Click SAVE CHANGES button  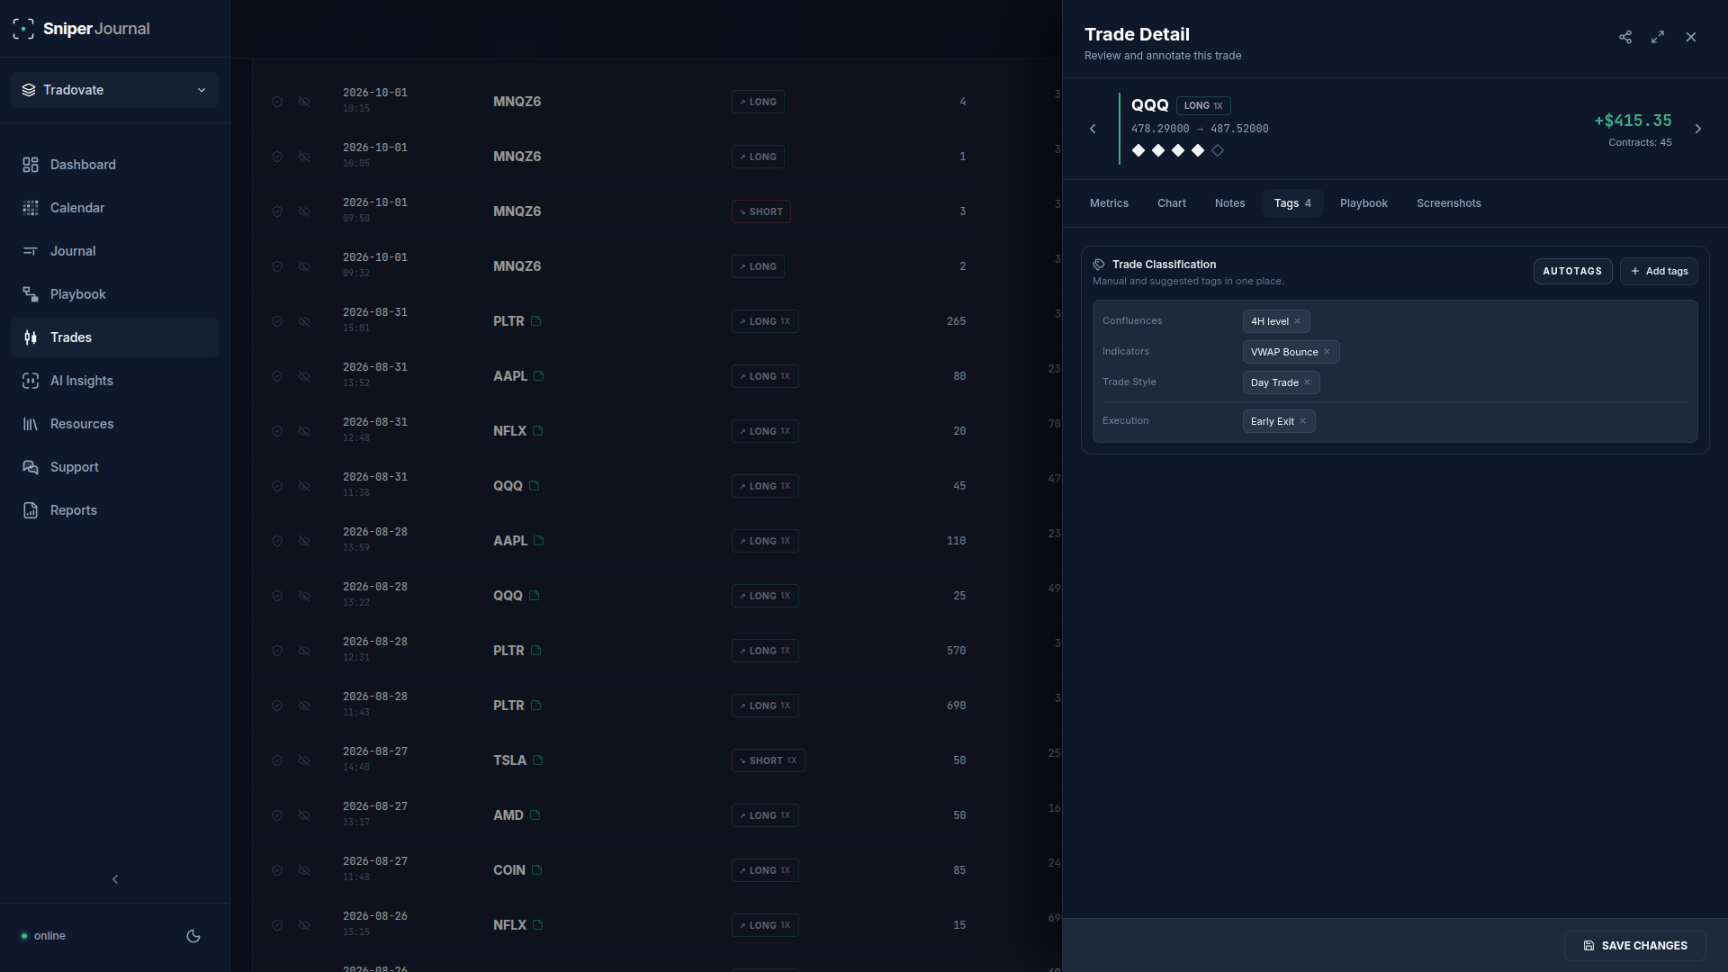pyautogui.click(x=1634, y=946)
